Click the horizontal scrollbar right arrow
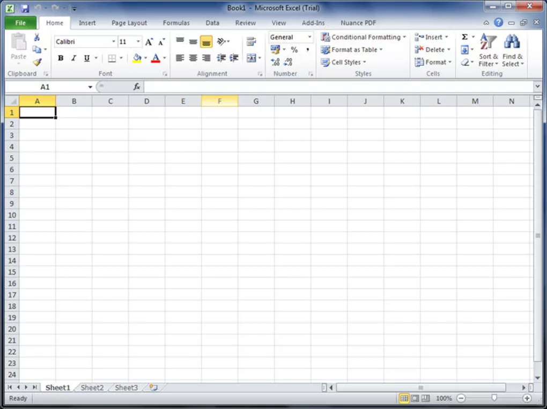Screen dimensions: 547x409 click(523, 388)
